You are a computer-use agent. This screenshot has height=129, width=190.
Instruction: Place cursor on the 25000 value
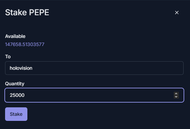[x=17, y=95]
